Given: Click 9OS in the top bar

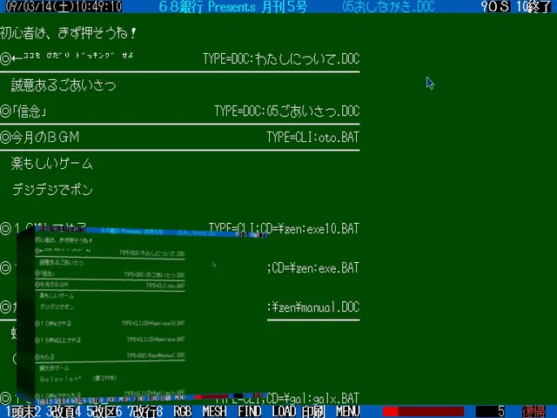Looking at the screenshot, I should 495,6.
